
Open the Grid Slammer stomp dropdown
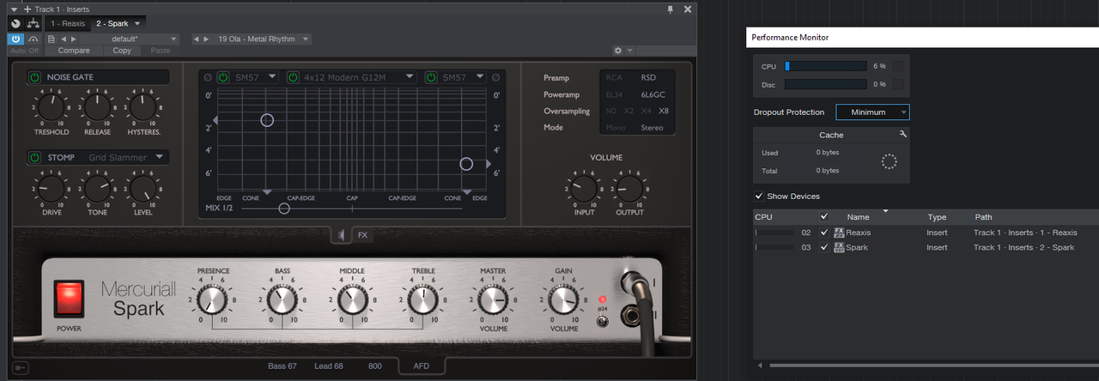pyautogui.click(x=125, y=157)
